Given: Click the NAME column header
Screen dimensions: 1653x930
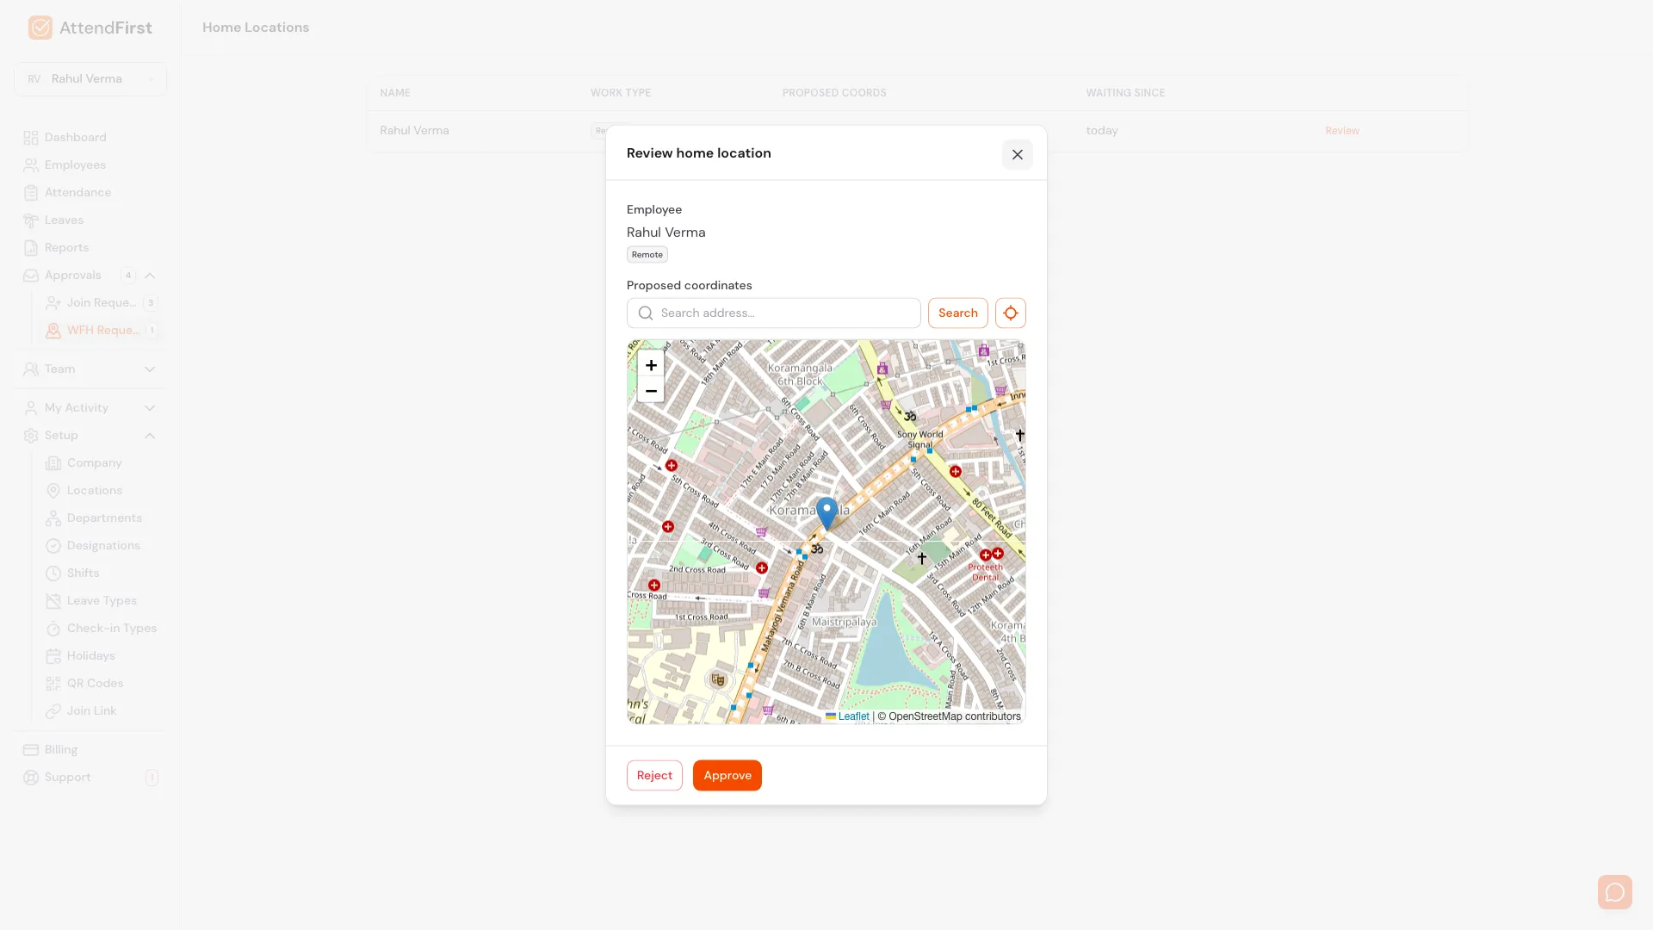Looking at the screenshot, I should (x=395, y=93).
